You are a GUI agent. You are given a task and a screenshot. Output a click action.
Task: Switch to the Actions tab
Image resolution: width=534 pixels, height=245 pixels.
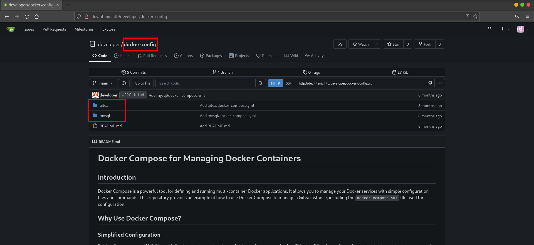pyautogui.click(x=183, y=56)
